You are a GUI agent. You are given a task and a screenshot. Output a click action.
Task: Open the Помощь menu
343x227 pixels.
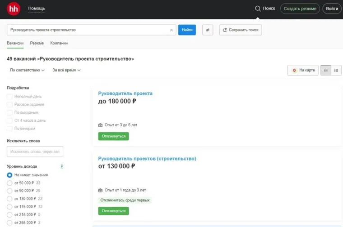37,9
